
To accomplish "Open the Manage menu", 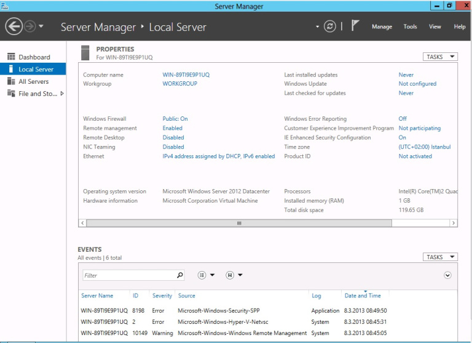I will tap(382, 26).
